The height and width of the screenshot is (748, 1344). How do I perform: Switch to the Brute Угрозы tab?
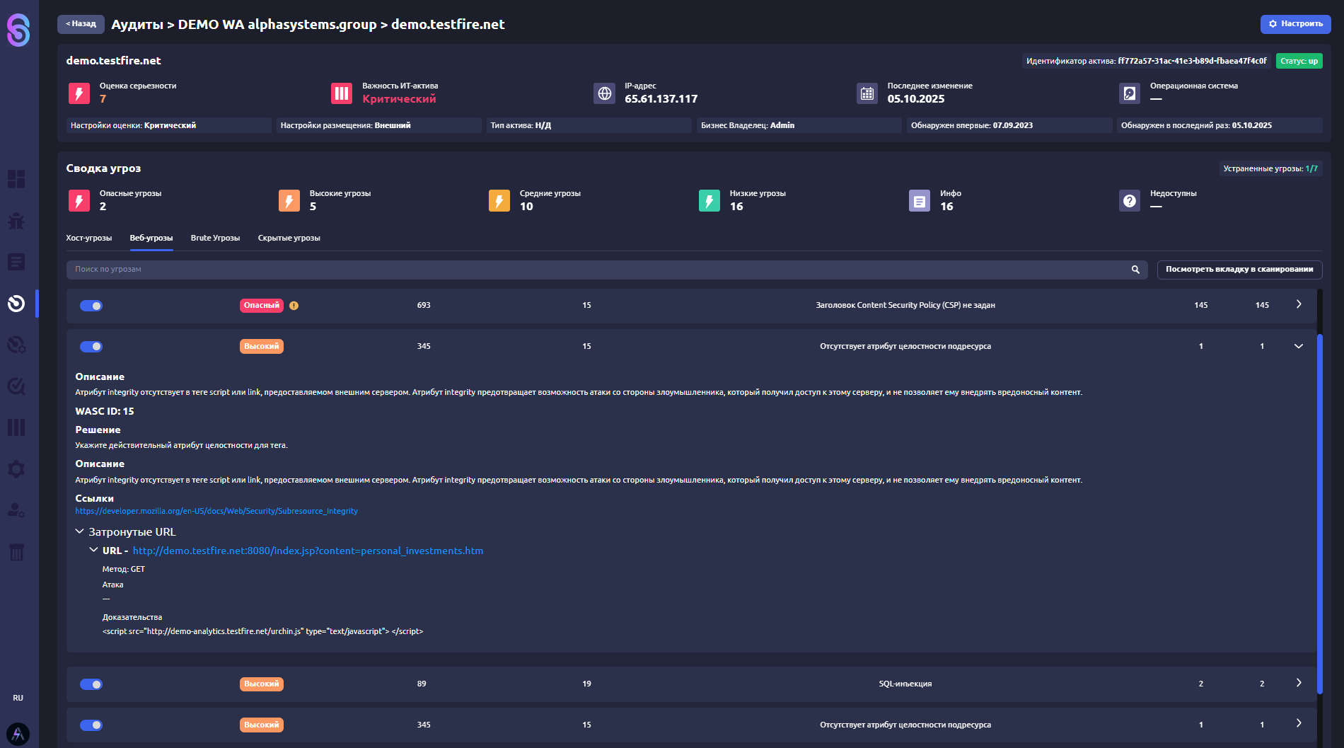(215, 238)
